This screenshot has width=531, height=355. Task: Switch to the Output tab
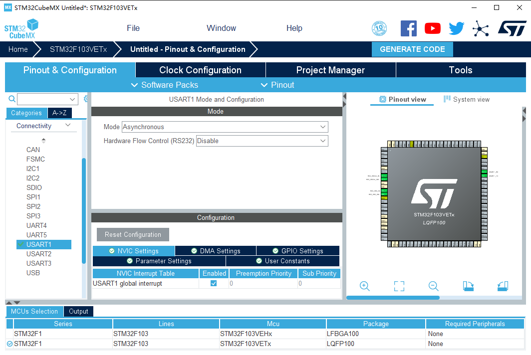coord(78,311)
